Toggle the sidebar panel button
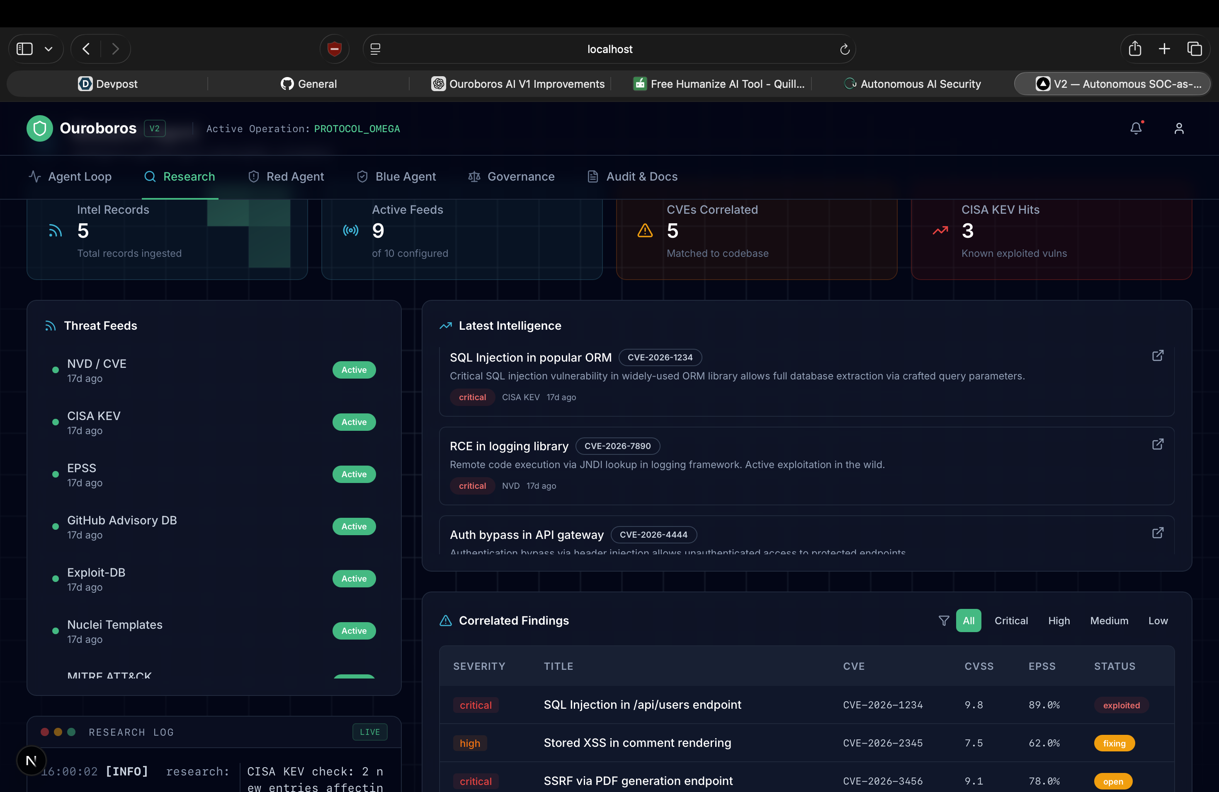 pos(24,49)
